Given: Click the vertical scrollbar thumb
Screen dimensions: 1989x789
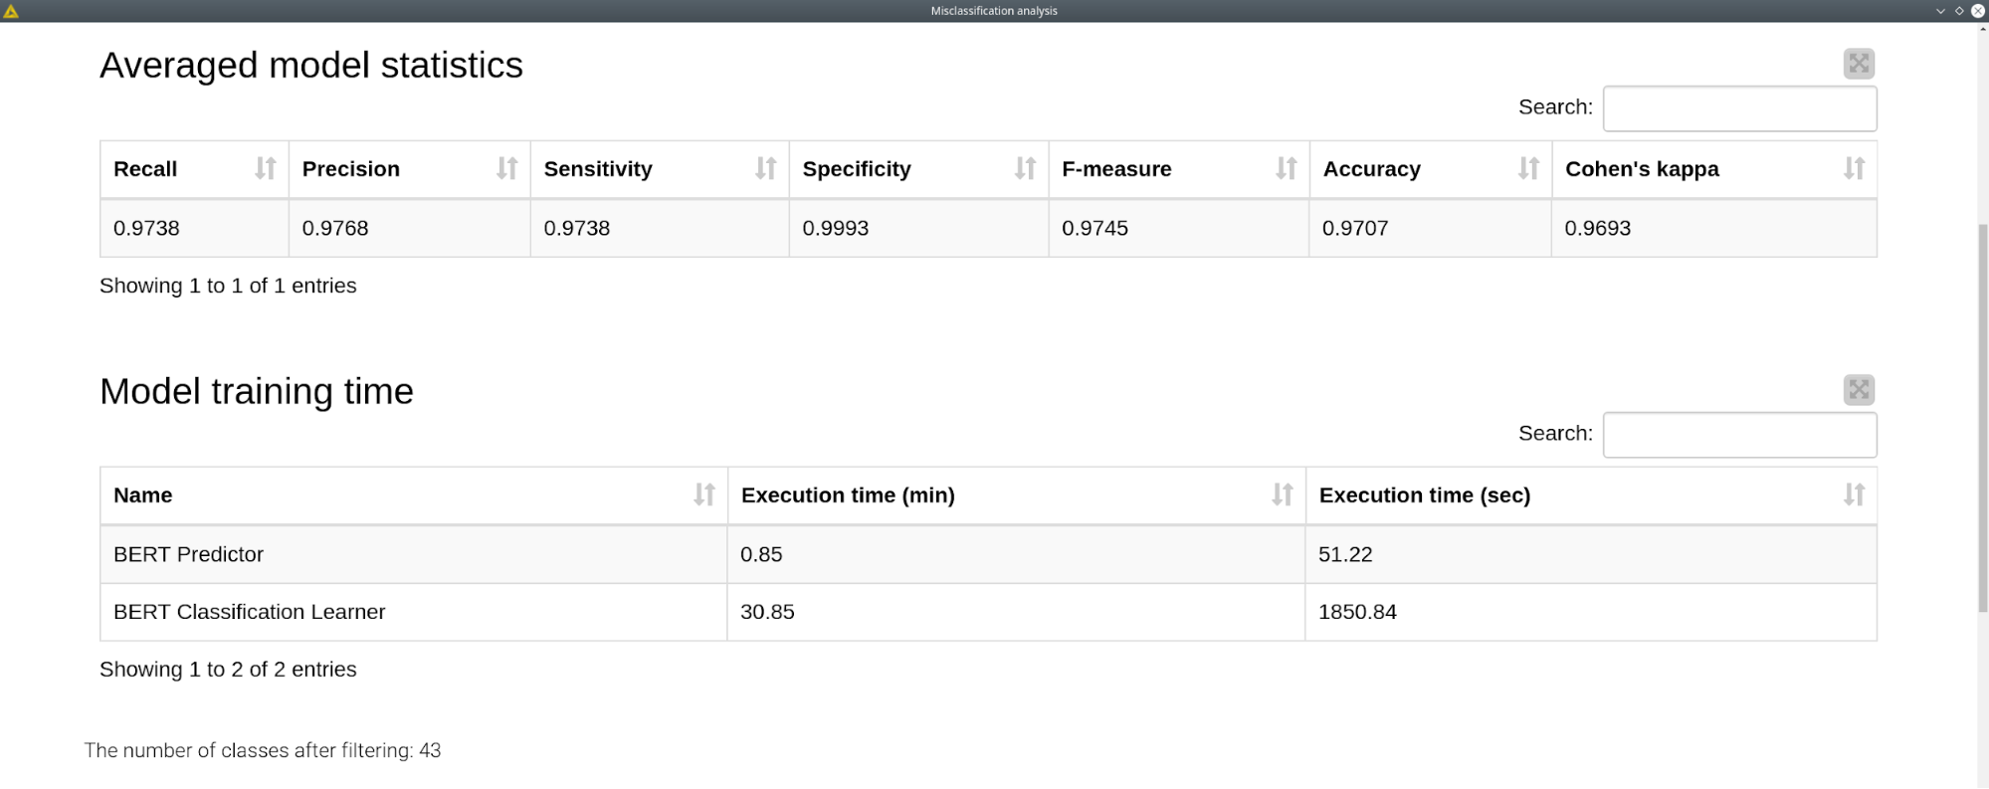Looking at the screenshot, I should (1982, 418).
